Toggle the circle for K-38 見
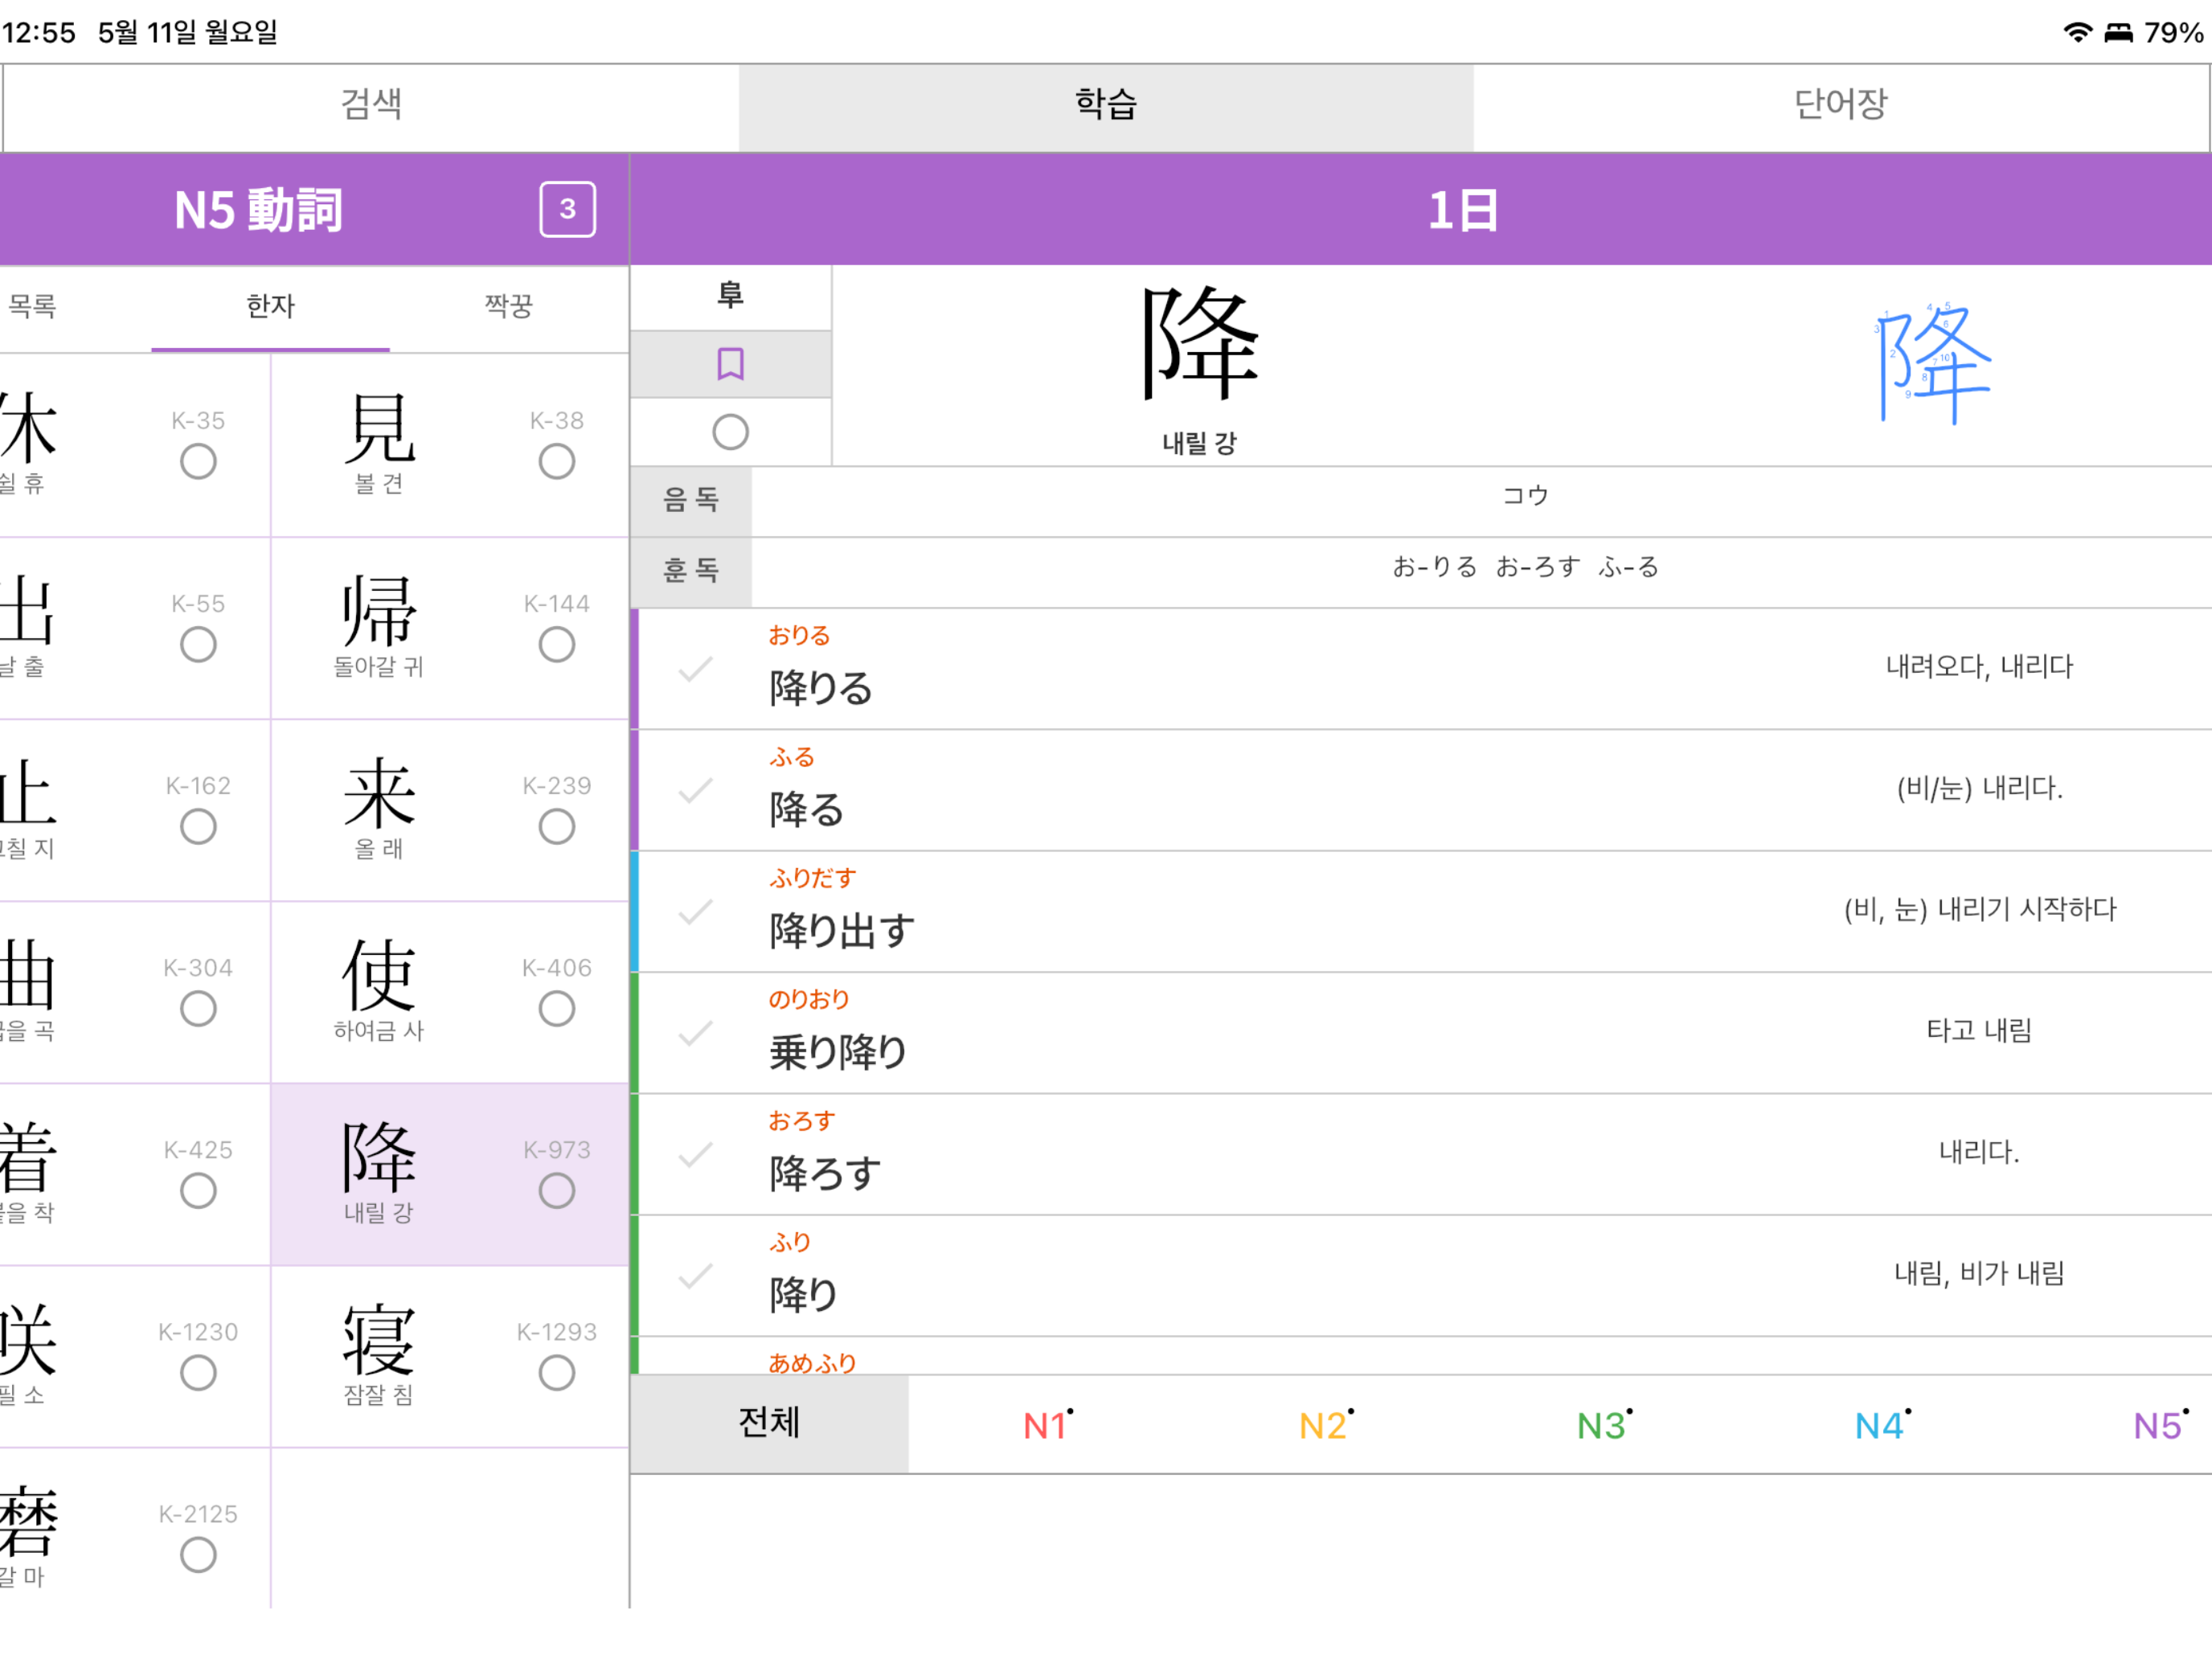Viewport: 2212px width, 1659px height. [x=557, y=462]
